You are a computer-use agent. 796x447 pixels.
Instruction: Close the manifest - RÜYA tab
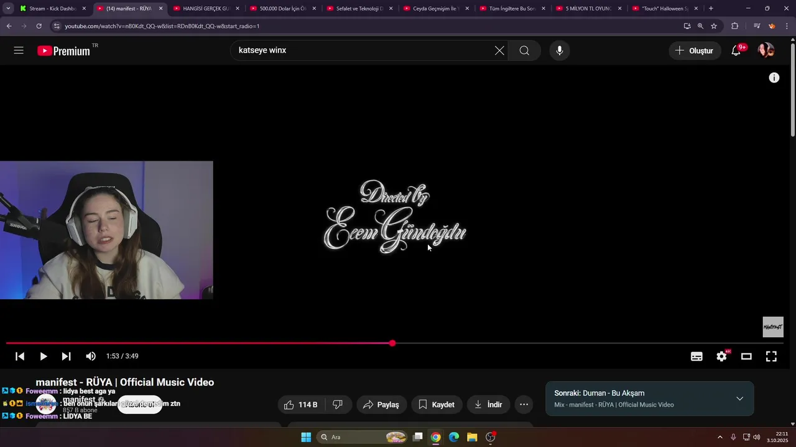tap(160, 9)
